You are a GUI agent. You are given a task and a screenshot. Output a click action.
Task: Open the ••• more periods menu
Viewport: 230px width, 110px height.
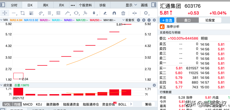click(x=73, y=5)
